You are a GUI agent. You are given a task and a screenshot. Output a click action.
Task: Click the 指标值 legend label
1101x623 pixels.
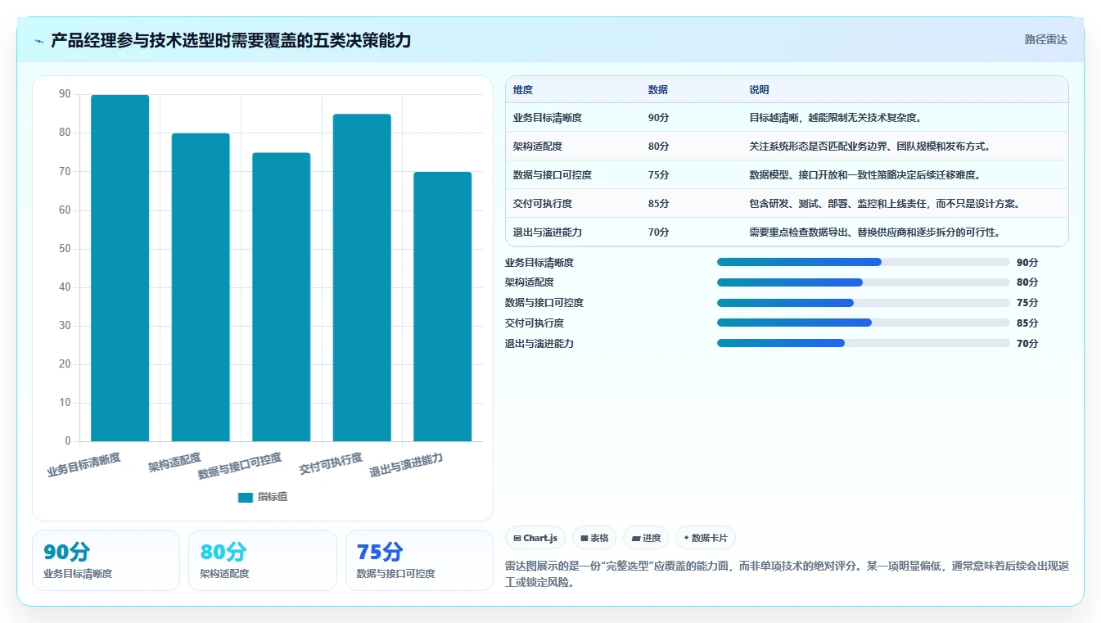point(273,497)
